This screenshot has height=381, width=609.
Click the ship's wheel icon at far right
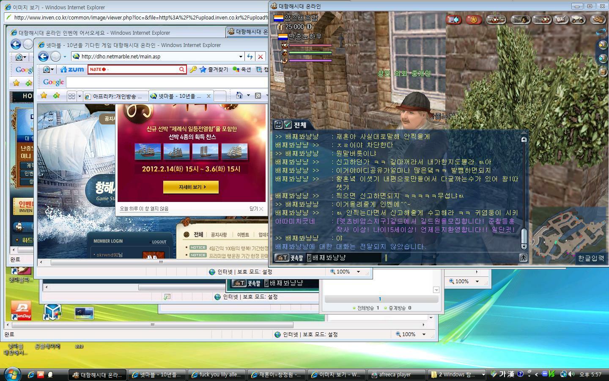(x=598, y=19)
